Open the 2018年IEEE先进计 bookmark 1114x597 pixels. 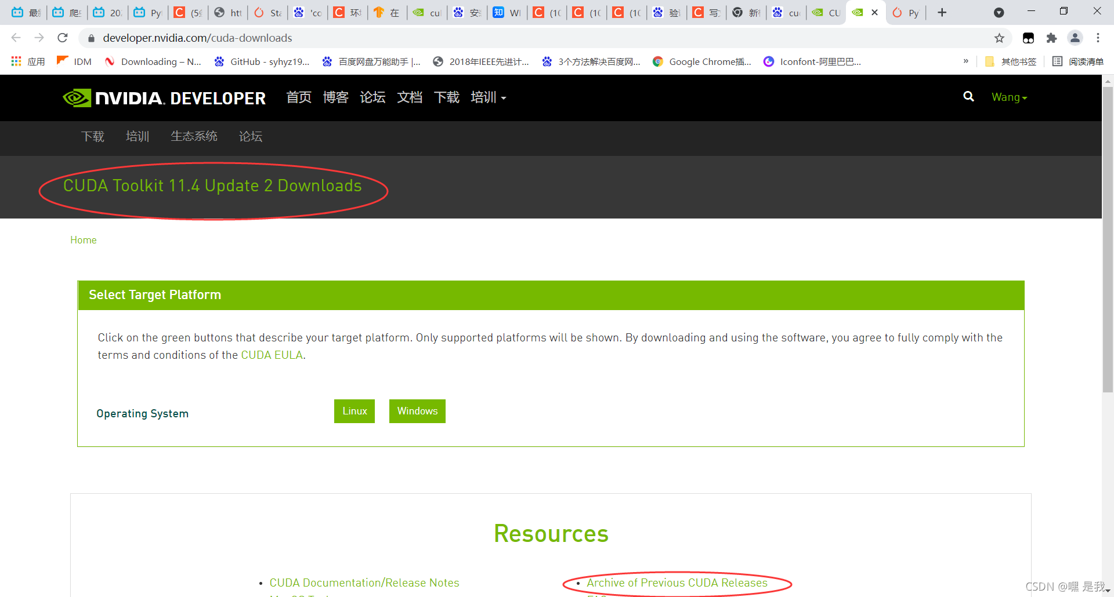tap(481, 61)
